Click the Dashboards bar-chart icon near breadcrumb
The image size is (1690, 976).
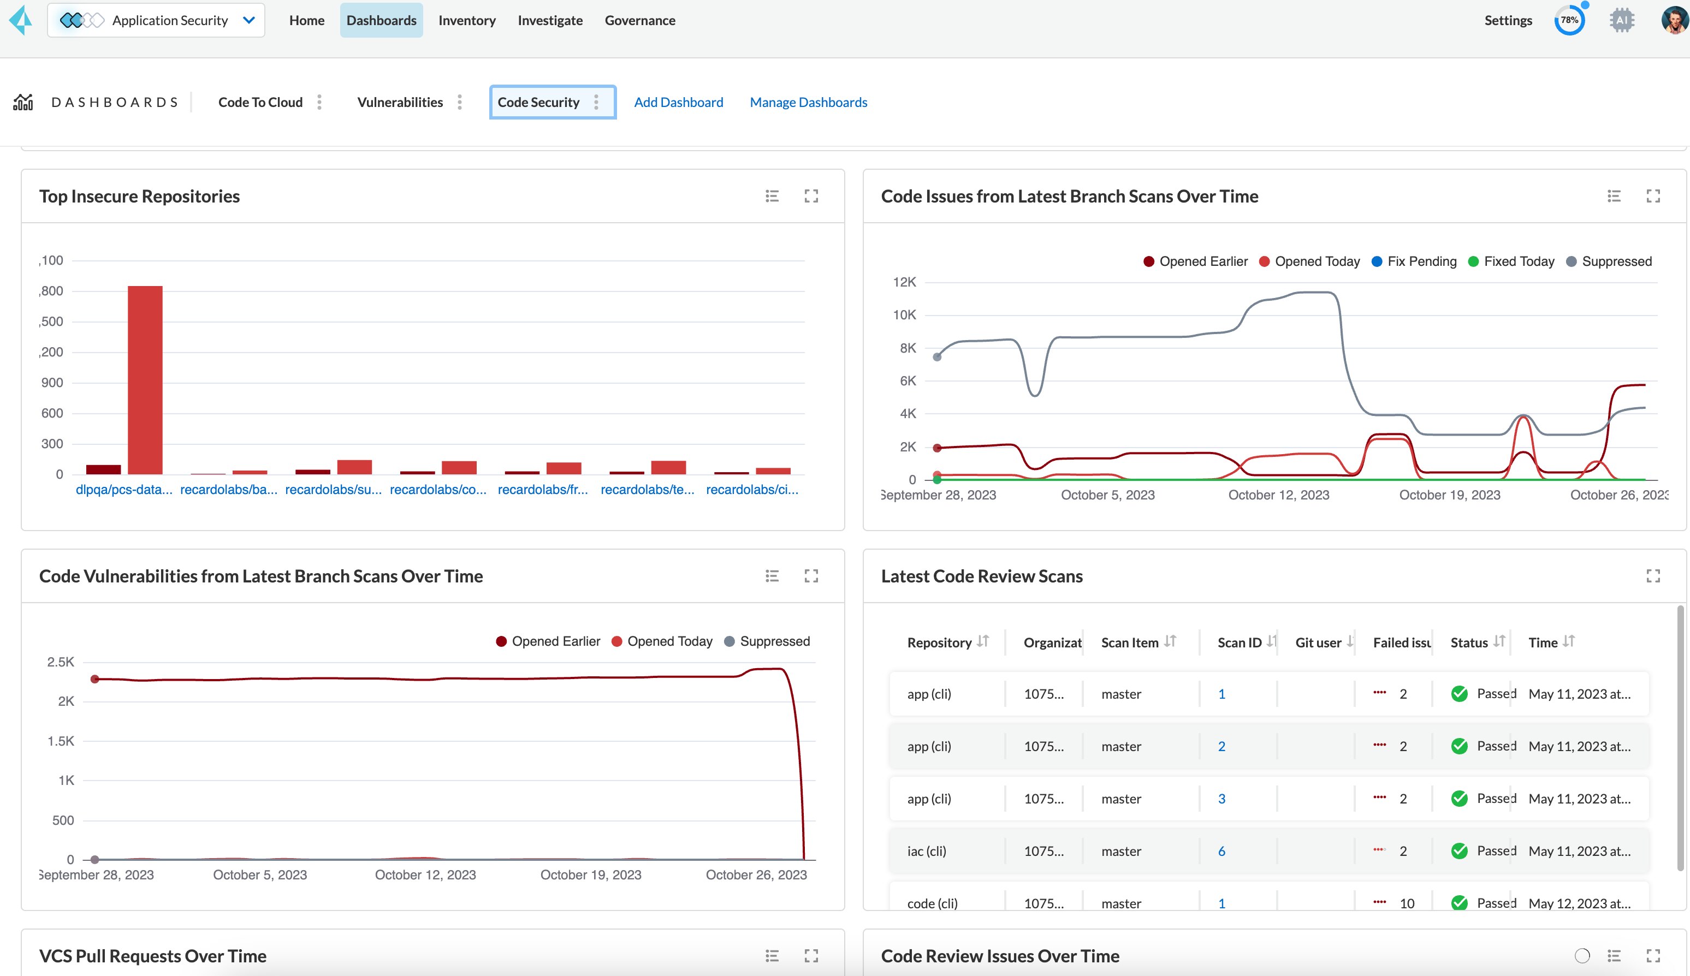click(23, 101)
